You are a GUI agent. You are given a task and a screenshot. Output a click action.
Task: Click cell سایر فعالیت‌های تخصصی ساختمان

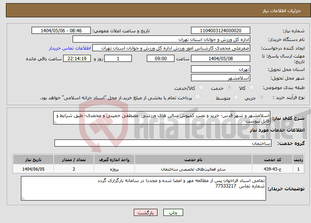(193, 169)
